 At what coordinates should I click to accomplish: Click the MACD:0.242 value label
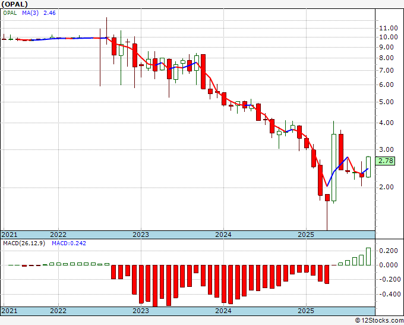pyautogui.click(x=69, y=243)
